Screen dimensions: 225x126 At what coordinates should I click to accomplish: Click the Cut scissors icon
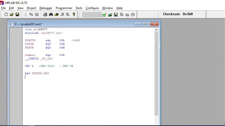click(x=26, y=14)
